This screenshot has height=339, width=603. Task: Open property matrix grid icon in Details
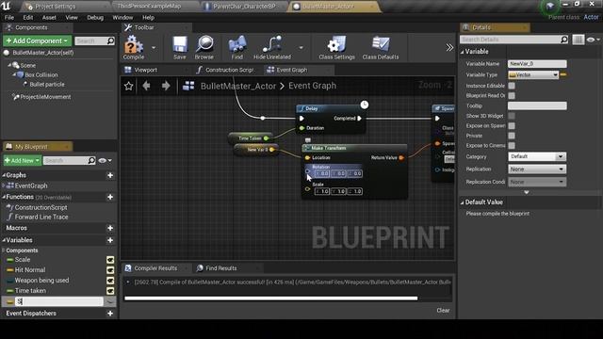click(578, 40)
